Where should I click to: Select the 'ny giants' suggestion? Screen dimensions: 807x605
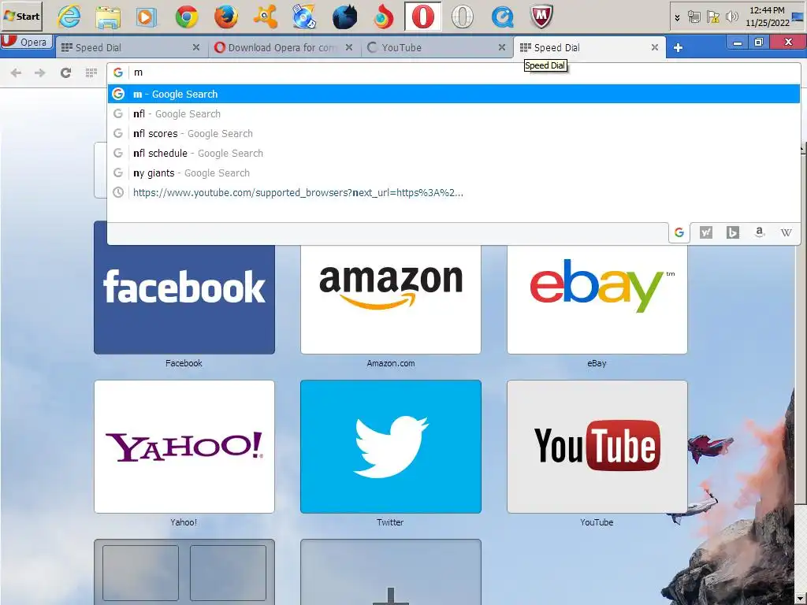pos(454,173)
